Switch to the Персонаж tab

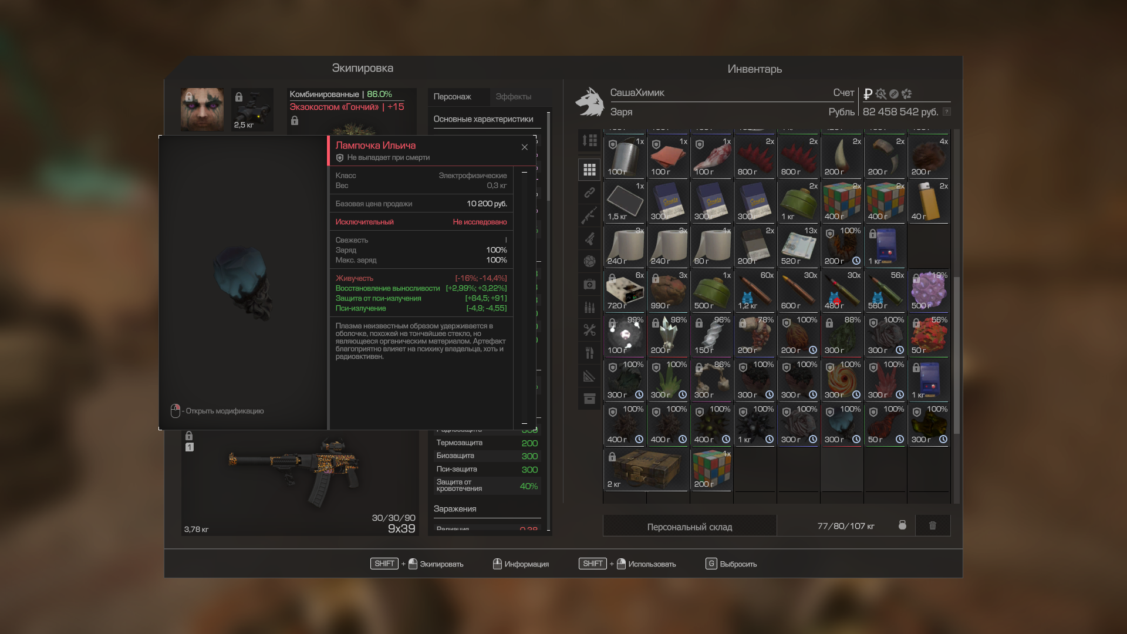point(453,97)
